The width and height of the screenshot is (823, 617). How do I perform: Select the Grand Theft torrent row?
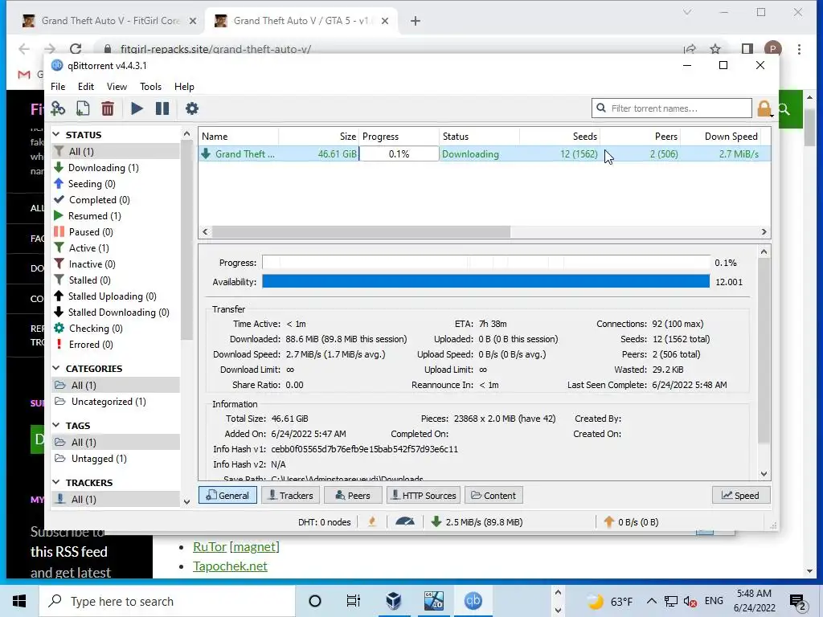(x=484, y=153)
